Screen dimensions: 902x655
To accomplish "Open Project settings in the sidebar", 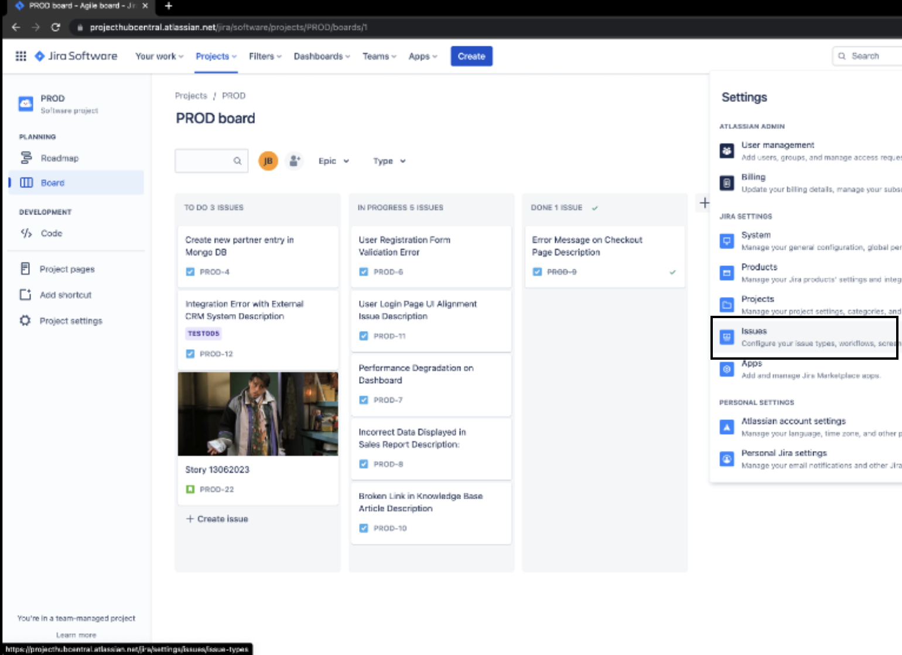I will 76,320.
